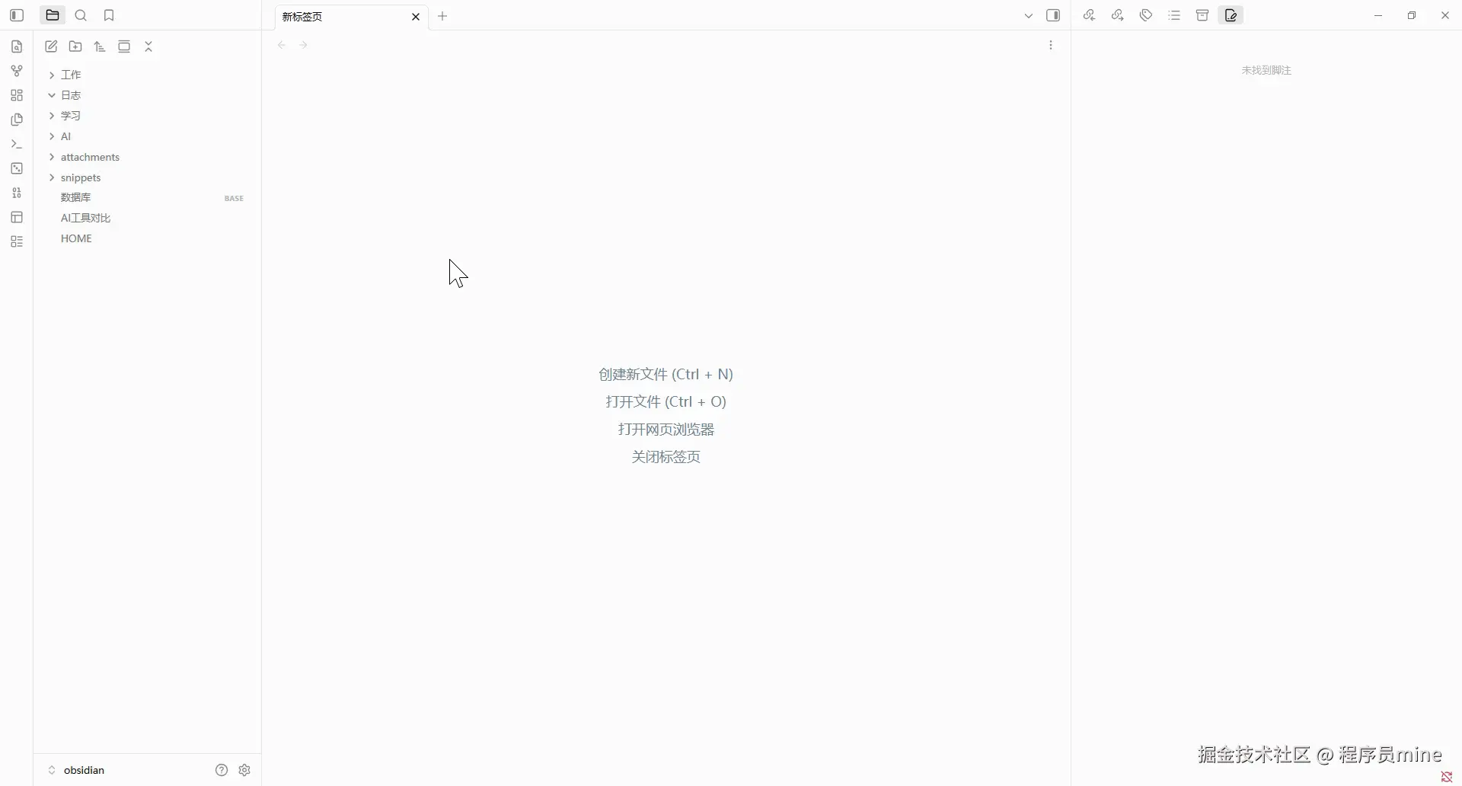Open the file explorer folder tab
The image size is (1462, 786).
(53, 15)
